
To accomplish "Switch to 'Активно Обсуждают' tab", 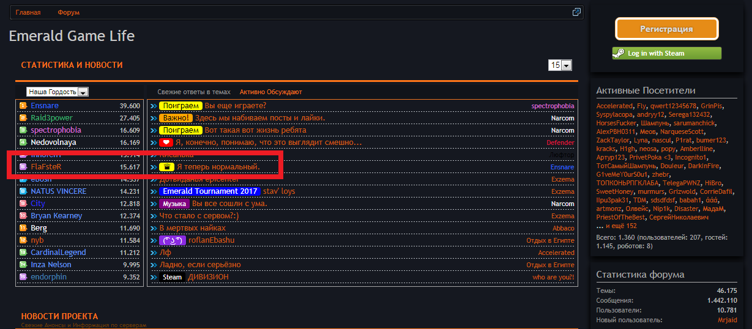I will point(270,92).
